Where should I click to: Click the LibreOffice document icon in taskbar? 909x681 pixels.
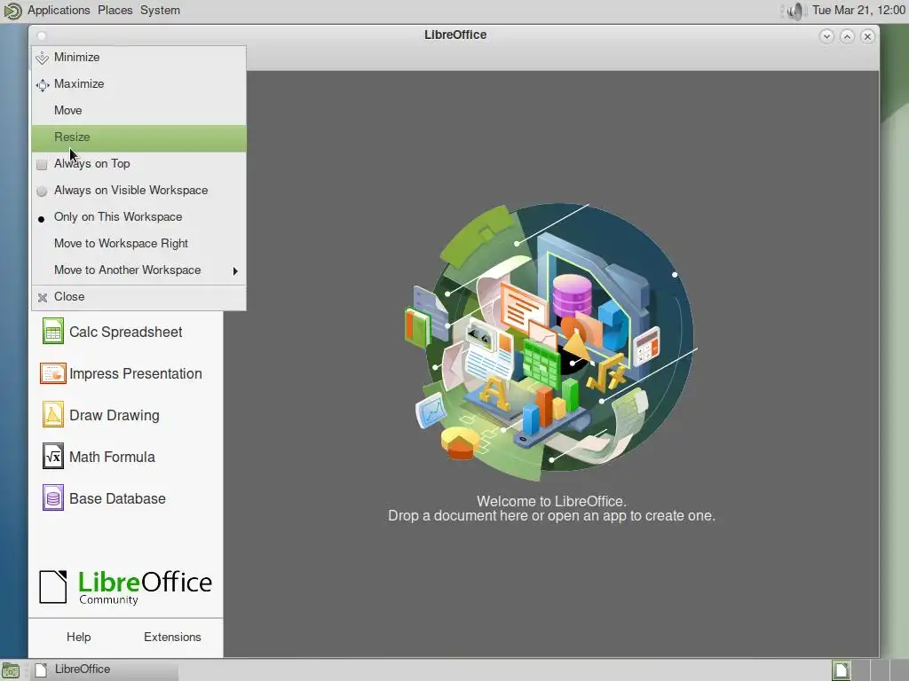click(x=41, y=670)
